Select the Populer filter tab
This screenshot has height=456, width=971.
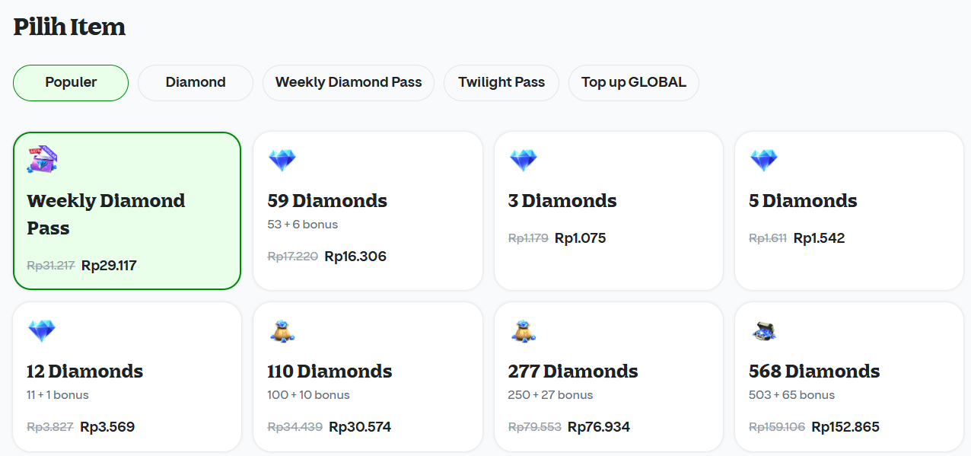point(70,82)
